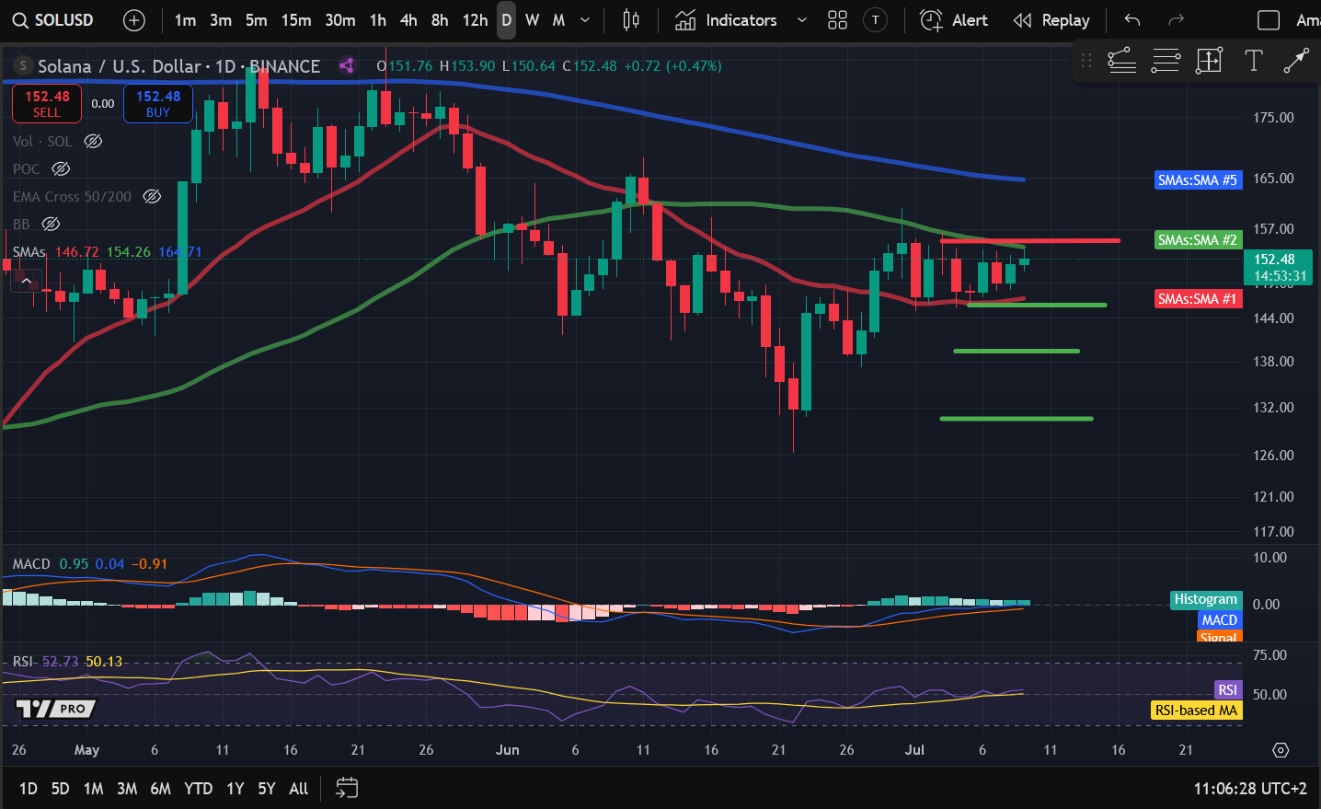Open chart settings gear on time axis
The height and width of the screenshot is (809, 1321).
click(x=1281, y=750)
